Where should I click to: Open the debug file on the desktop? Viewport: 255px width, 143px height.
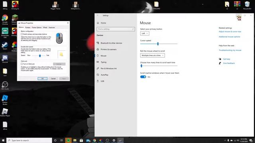coord(5,5)
